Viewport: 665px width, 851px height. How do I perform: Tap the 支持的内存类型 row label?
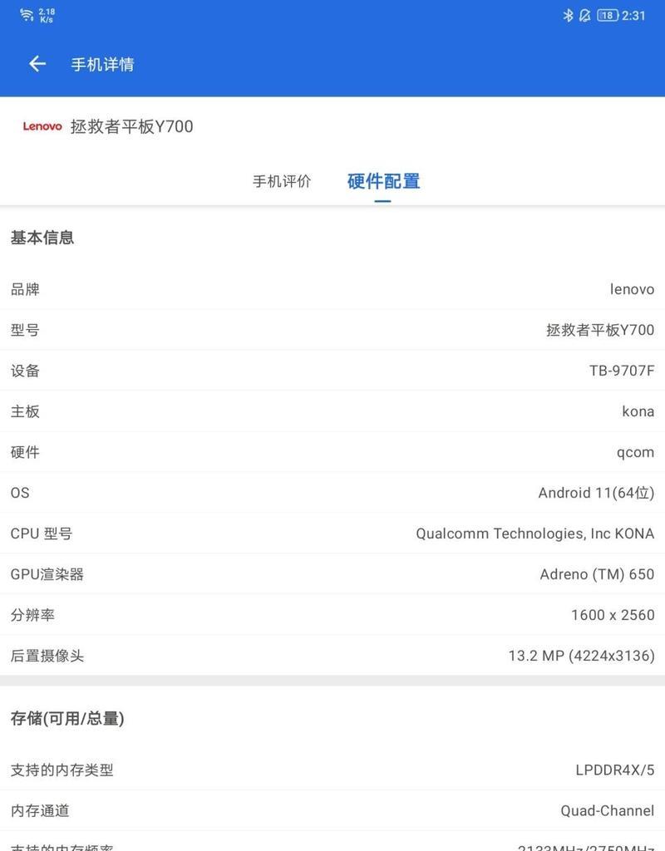pos(62,770)
